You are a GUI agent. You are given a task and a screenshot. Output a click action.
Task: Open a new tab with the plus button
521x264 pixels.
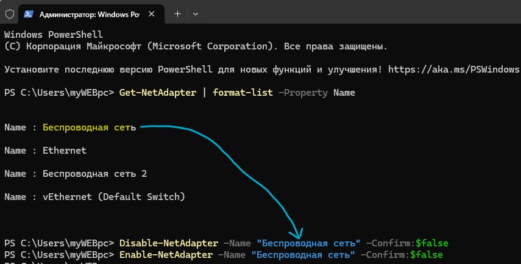coord(178,14)
